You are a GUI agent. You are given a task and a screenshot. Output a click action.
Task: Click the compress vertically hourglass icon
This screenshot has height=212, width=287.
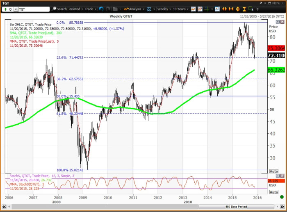point(244,9)
